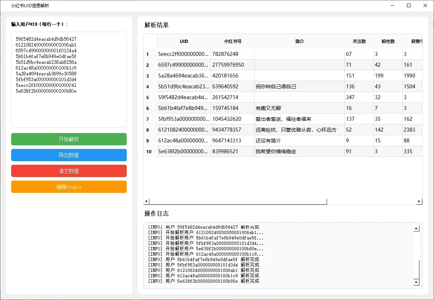Select row header number 5
434x300 pixels.
click(x=150, y=97)
